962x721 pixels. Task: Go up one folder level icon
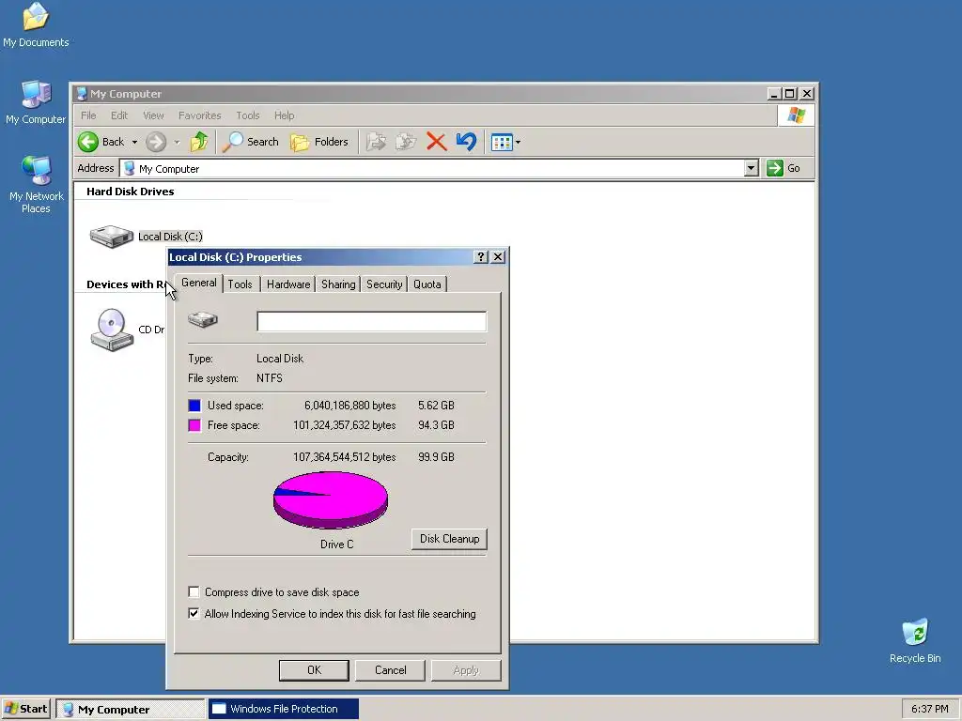pyautogui.click(x=199, y=142)
